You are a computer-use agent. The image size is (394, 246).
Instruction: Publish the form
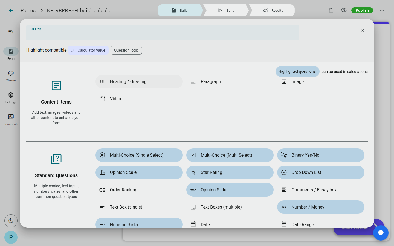[362, 10]
